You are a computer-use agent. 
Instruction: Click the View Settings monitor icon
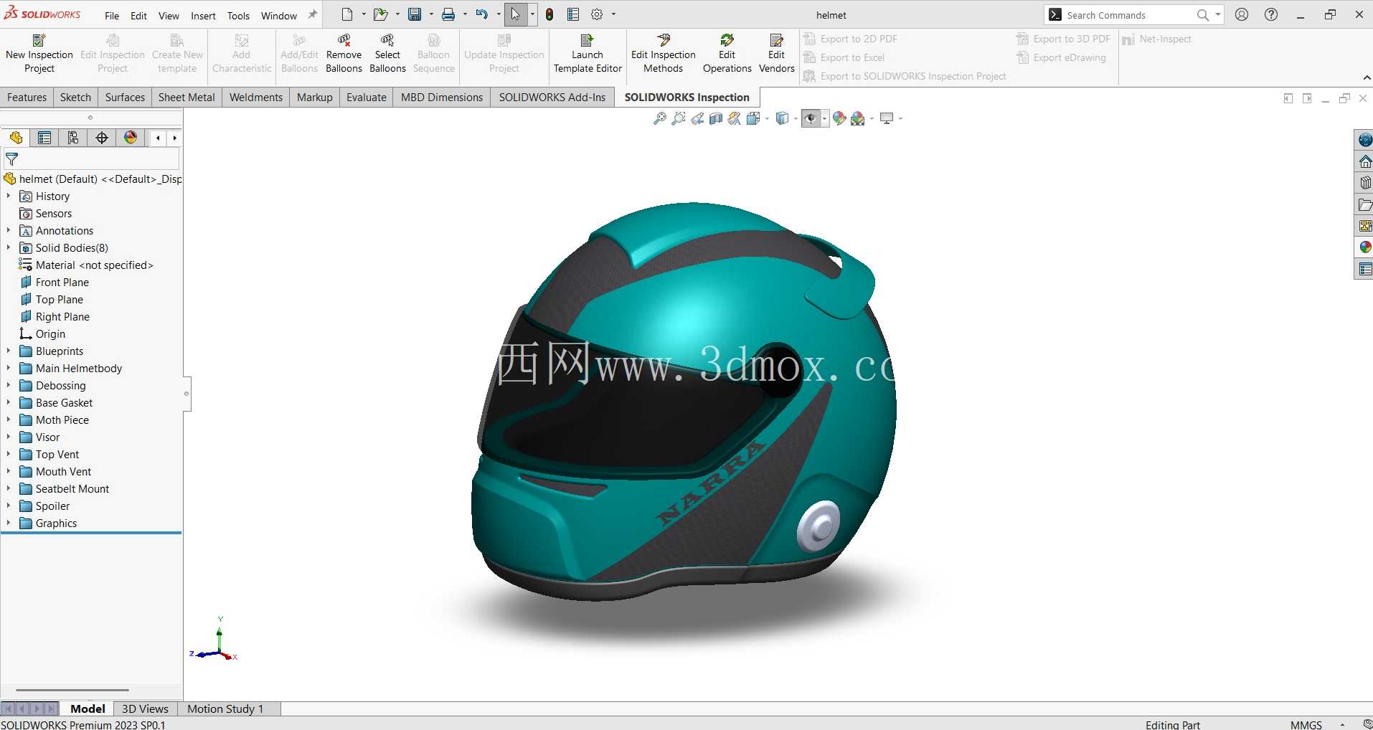click(887, 118)
